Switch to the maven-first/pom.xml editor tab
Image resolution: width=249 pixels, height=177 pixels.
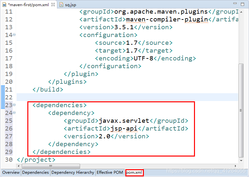coord(28,5)
